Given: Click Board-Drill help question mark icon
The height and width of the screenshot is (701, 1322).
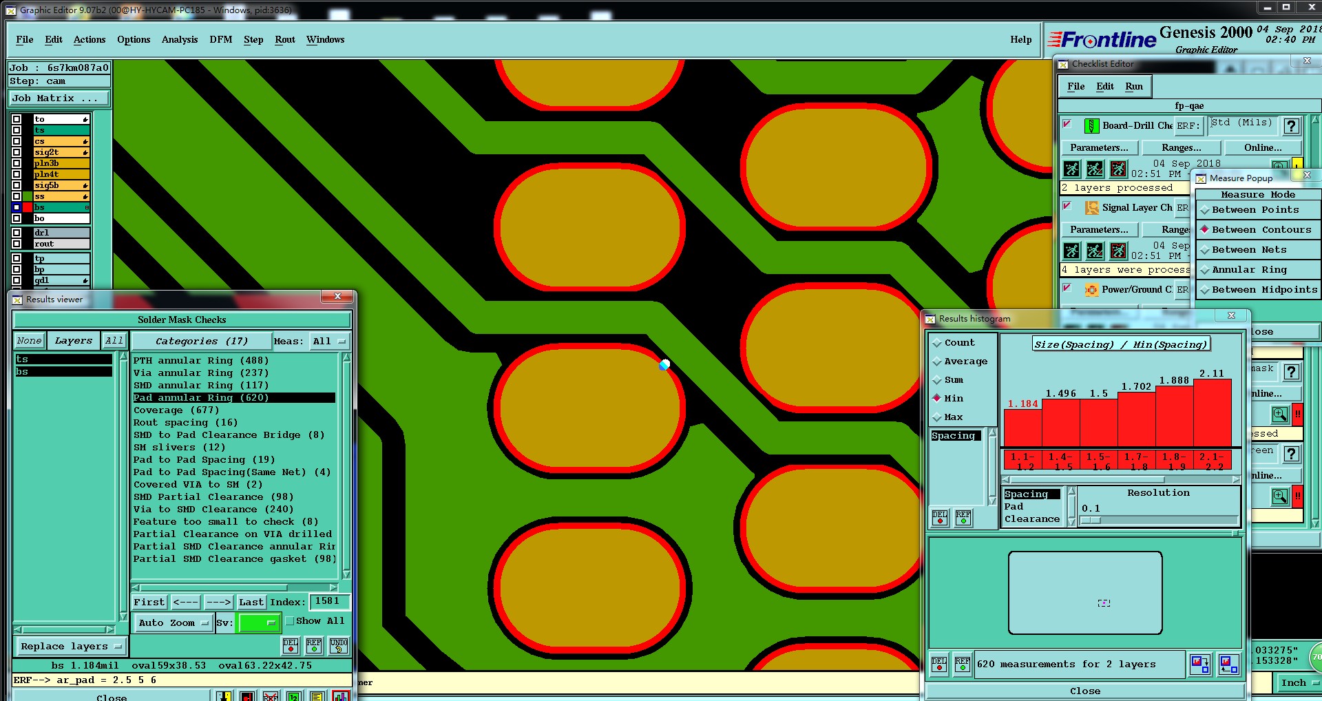Looking at the screenshot, I should [1292, 125].
